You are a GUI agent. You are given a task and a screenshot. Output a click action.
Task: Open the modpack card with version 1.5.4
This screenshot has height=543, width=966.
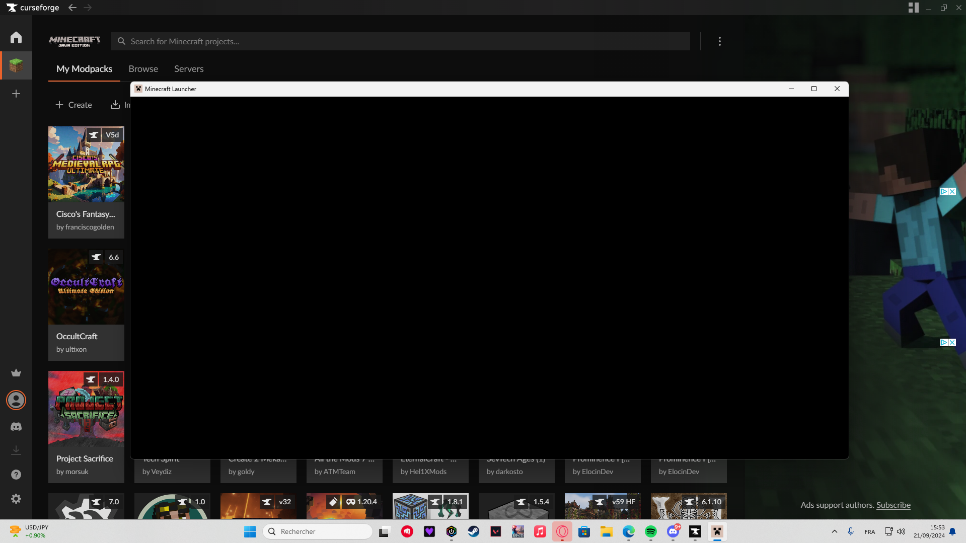tap(516, 506)
